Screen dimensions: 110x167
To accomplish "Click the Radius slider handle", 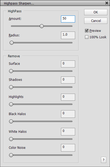I will [11, 43].
